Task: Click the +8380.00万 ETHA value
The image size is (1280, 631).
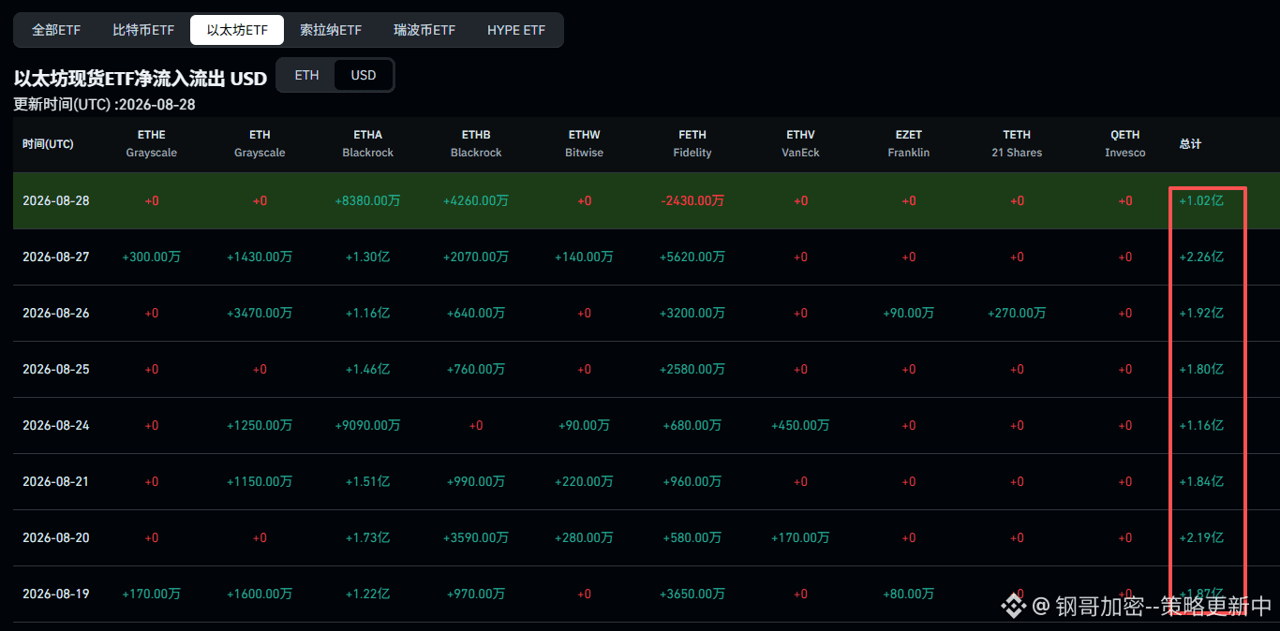Action: [368, 200]
